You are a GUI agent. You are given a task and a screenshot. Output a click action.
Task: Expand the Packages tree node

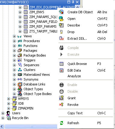coord(14,51)
